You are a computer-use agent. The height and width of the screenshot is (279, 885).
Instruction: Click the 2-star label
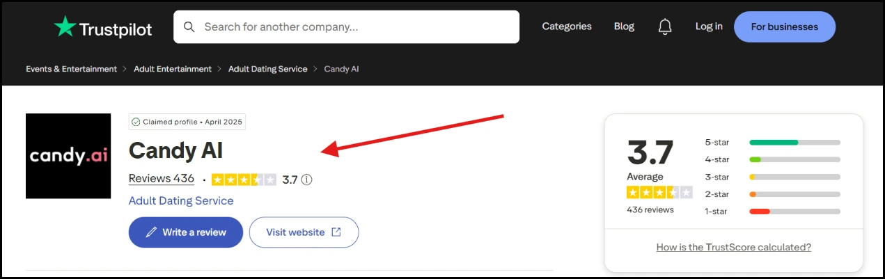[x=717, y=194]
